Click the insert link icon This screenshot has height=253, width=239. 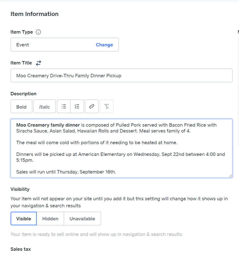point(92,106)
